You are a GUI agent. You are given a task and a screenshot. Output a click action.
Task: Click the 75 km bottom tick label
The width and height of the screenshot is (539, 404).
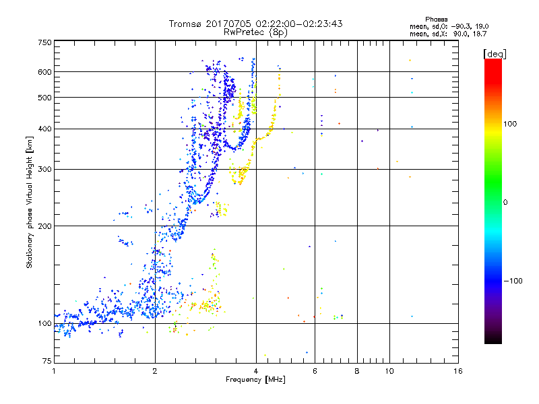[x=46, y=361]
